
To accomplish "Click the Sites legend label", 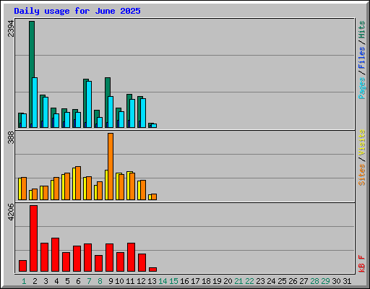I will pyautogui.click(x=362, y=175).
